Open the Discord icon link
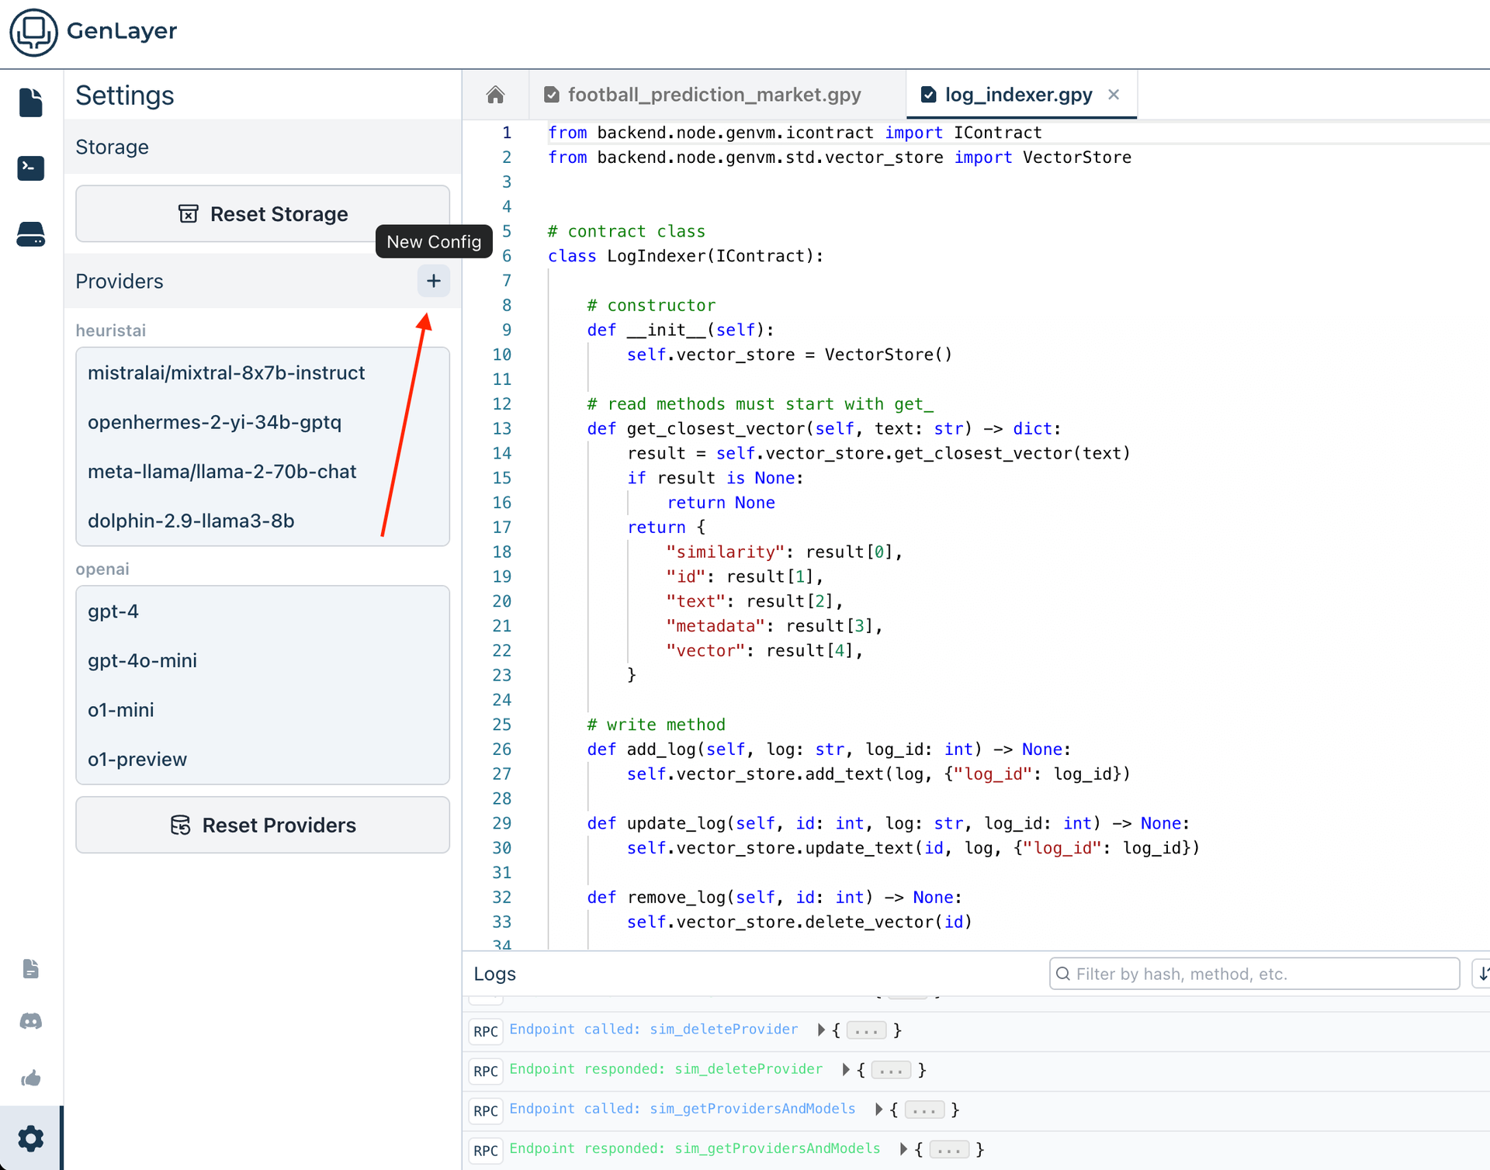 [31, 1021]
